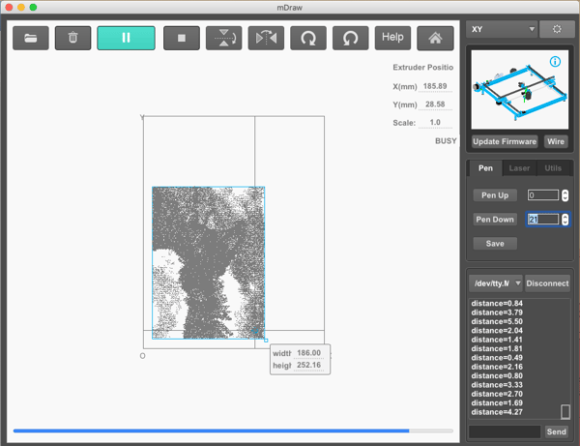The height and width of the screenshot is (446, 580).
Task: Click the width value 186.00
Action: [309, 353]
